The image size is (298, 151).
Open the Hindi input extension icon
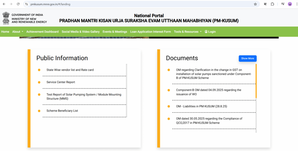[265, 4]
